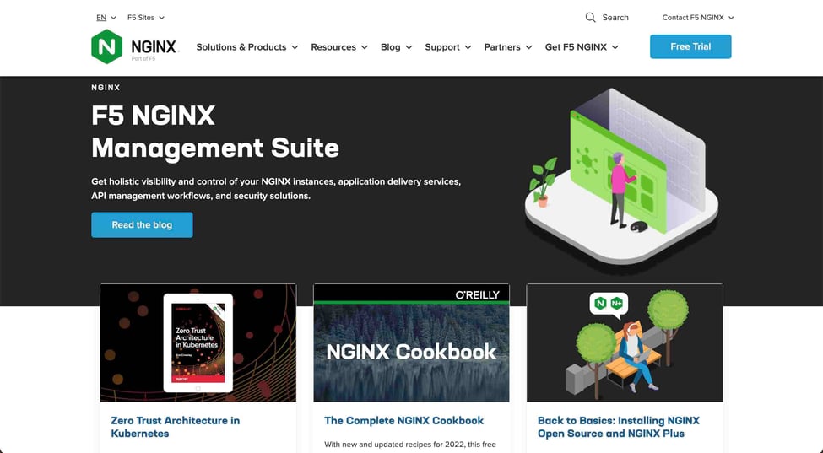Click the Zero Trust ebook tablet thumbnail
Viewport: 823px width, 453px height.
(x=198, y=342)
